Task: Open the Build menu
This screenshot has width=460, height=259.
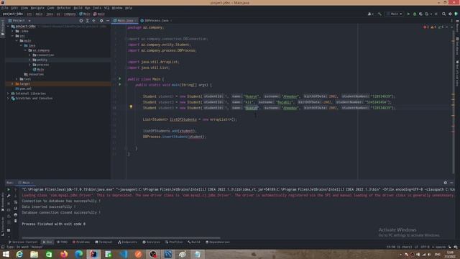Action: pyautogui.click(x=78, y=8)
